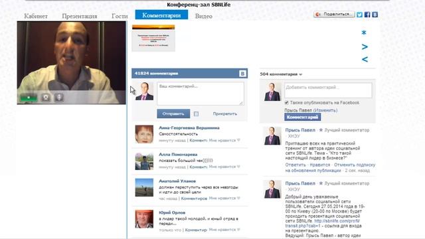Click Комментировать under Анатолий Уланов's comment
The image size is (425, 239).
coord(194,199)
